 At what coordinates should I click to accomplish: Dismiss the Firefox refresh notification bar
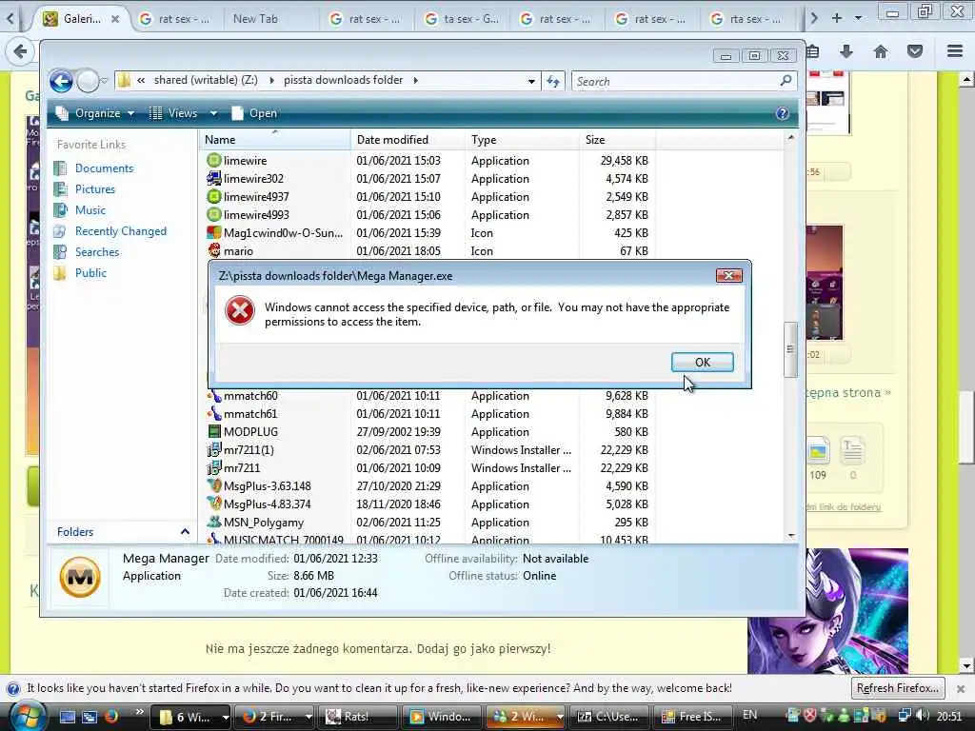(960, 689)
